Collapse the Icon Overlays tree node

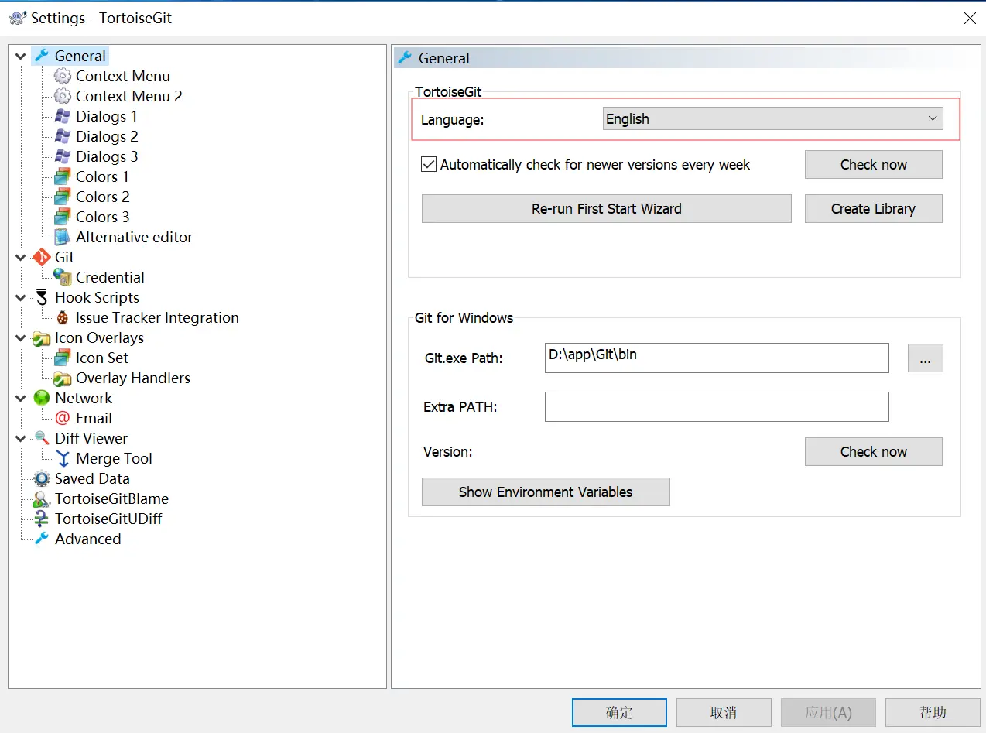click(20, 338)
